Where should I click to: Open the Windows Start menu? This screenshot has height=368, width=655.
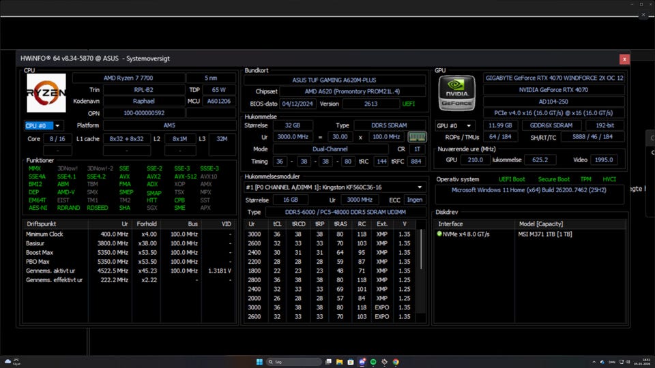(259, 362)
